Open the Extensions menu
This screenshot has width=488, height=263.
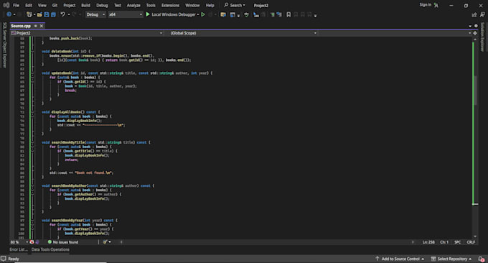coord(170,5)
